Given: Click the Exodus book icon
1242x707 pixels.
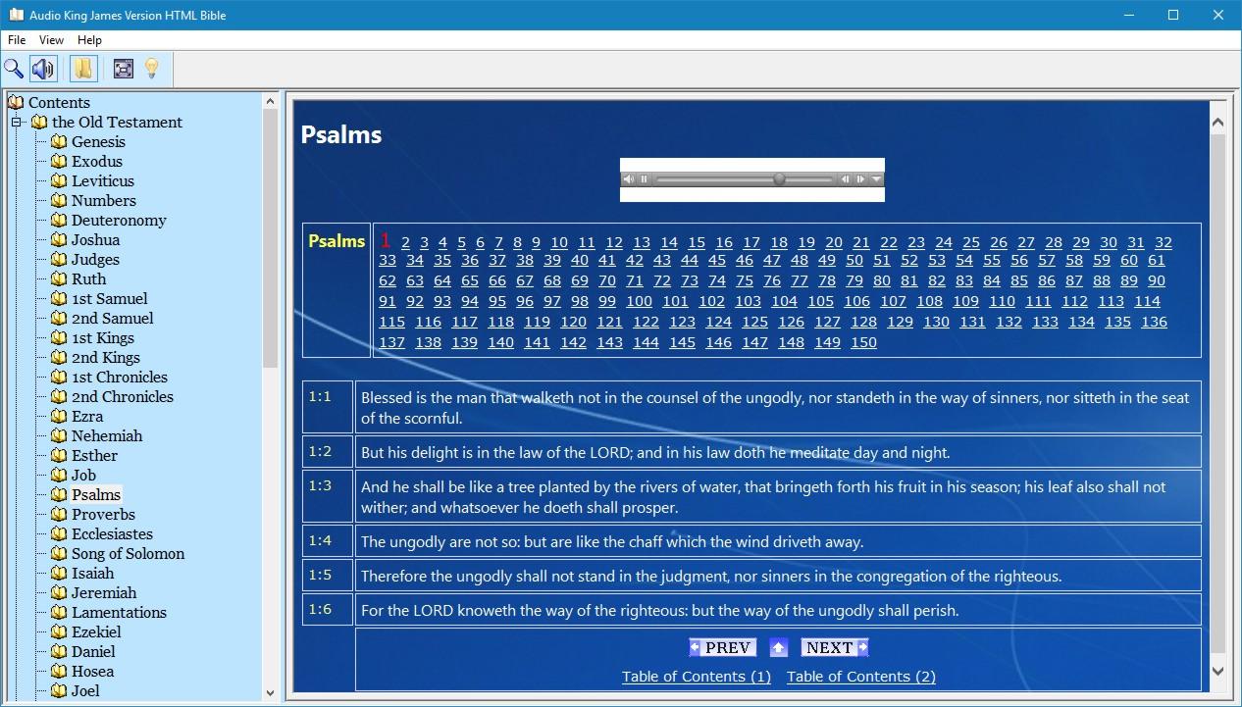Looking at the screenshot, I should coord(59,162).
